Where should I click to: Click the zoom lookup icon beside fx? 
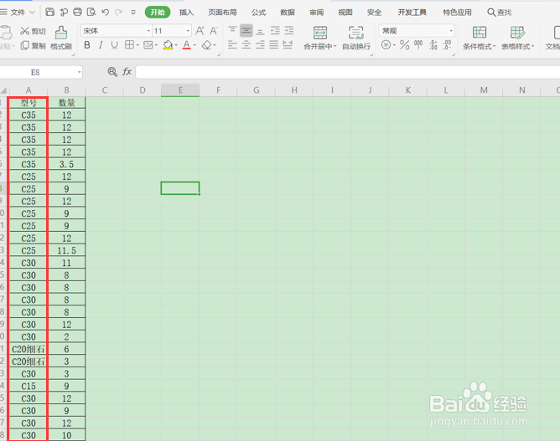point(112,72)
